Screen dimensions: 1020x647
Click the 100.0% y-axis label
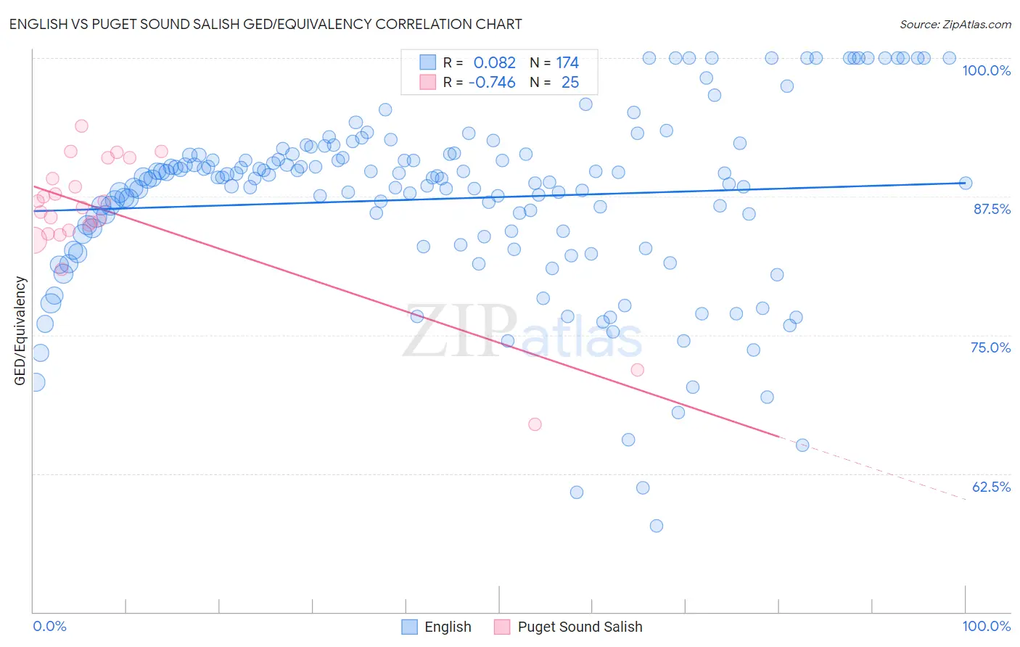(986, 70)
